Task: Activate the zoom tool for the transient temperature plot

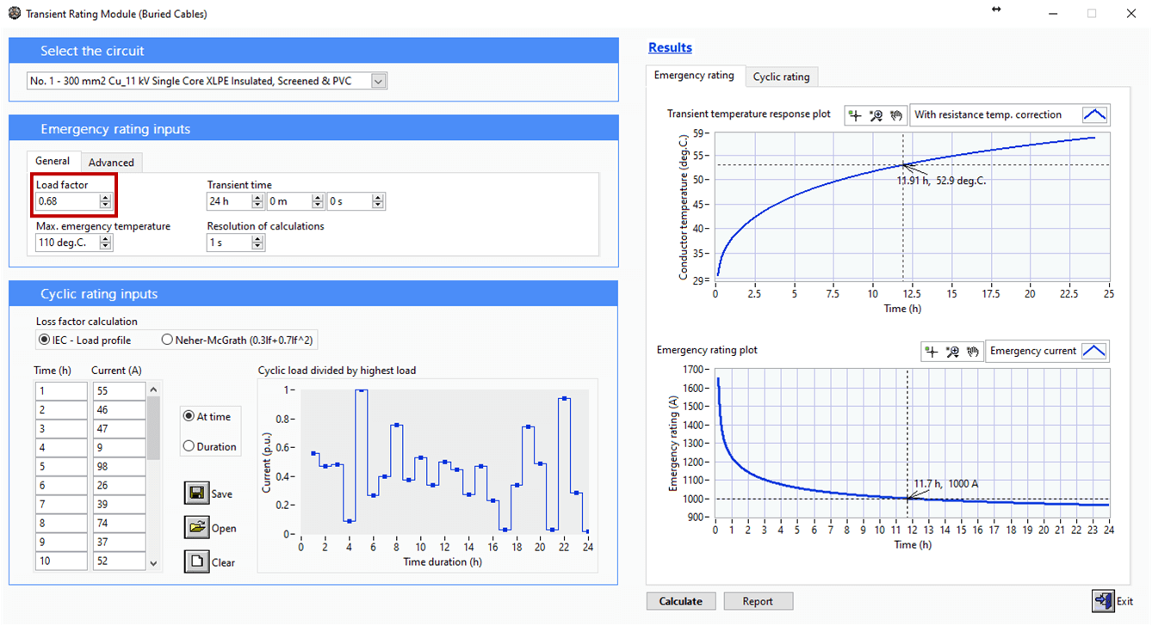Action: (x=874, y=114)
